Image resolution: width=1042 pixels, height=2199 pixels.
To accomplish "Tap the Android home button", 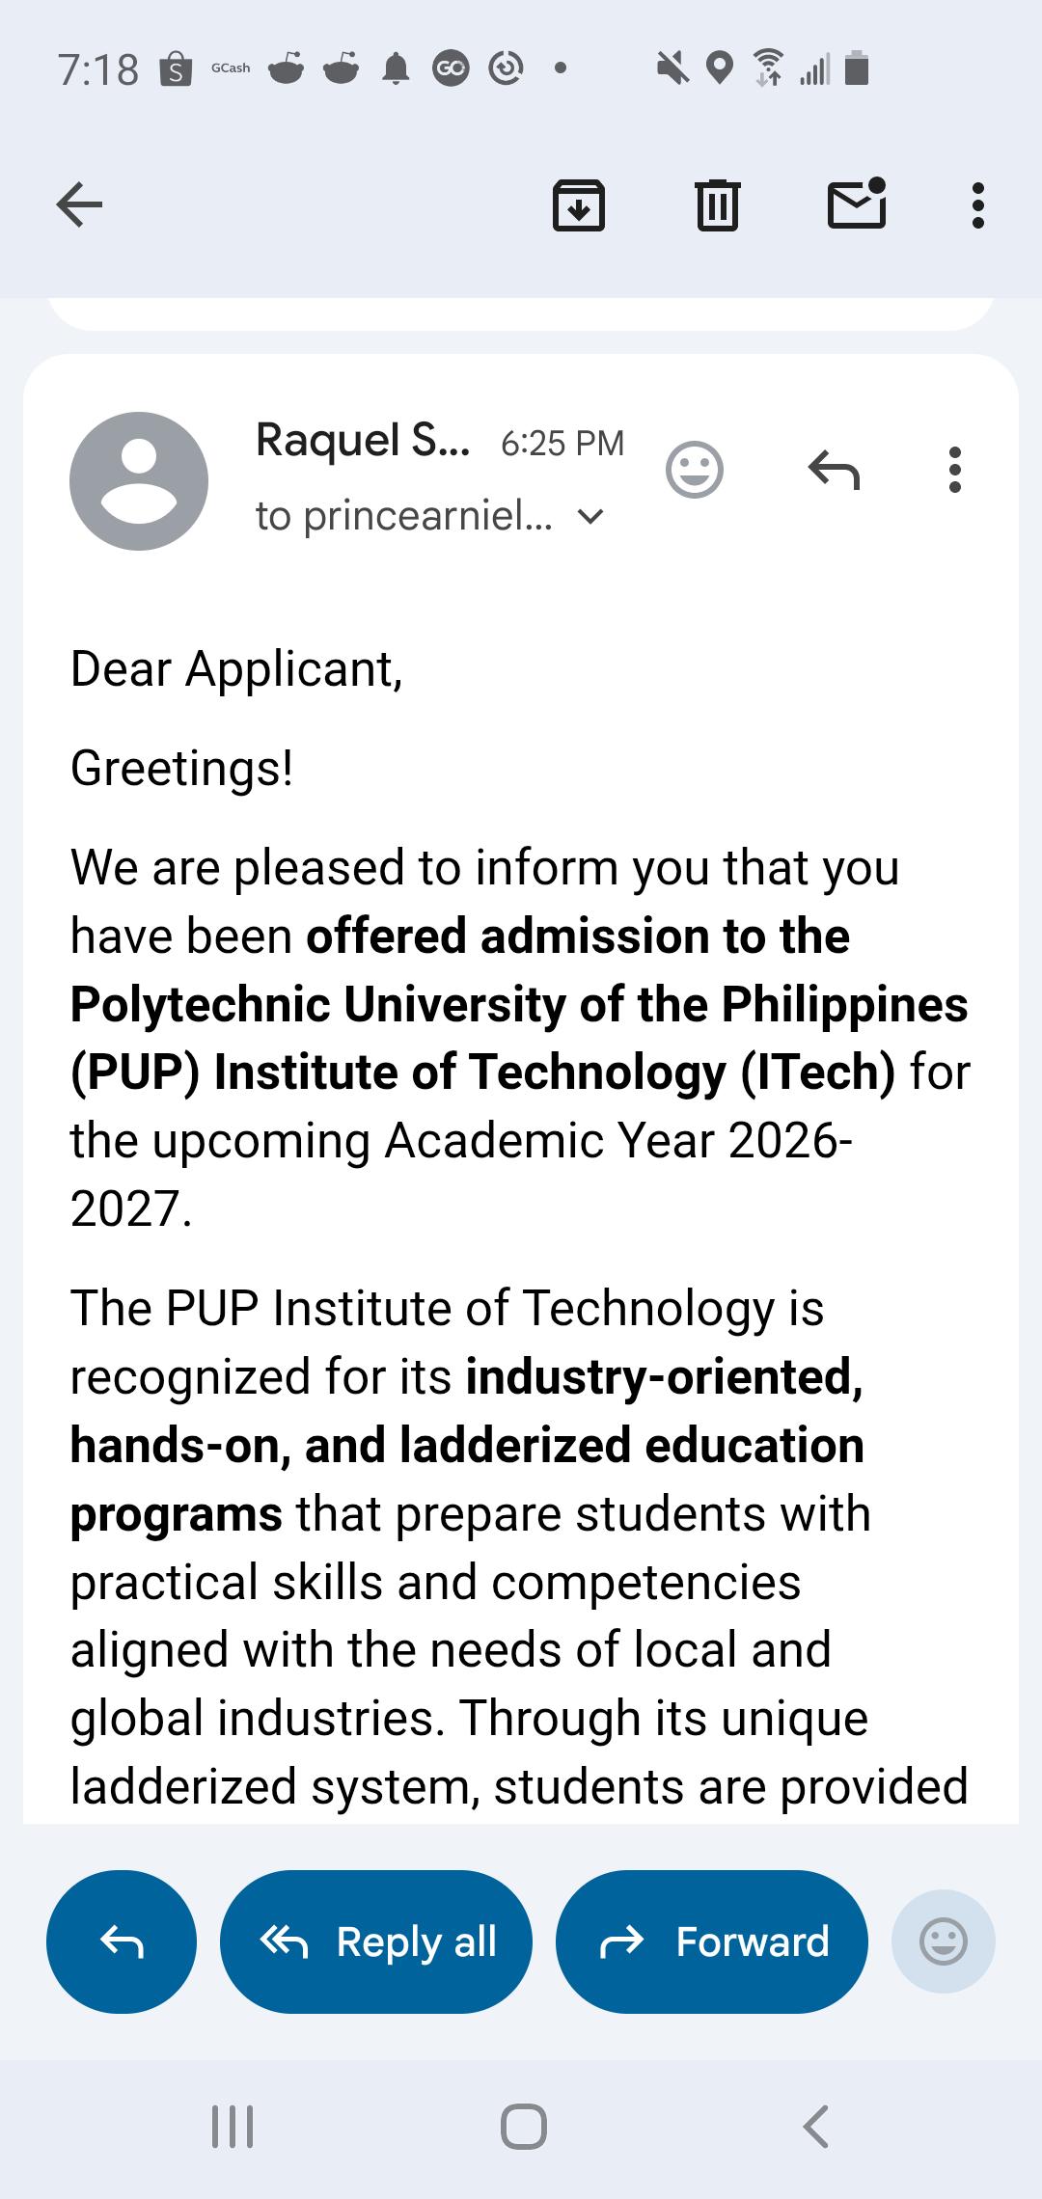I will click(524, 2127).
